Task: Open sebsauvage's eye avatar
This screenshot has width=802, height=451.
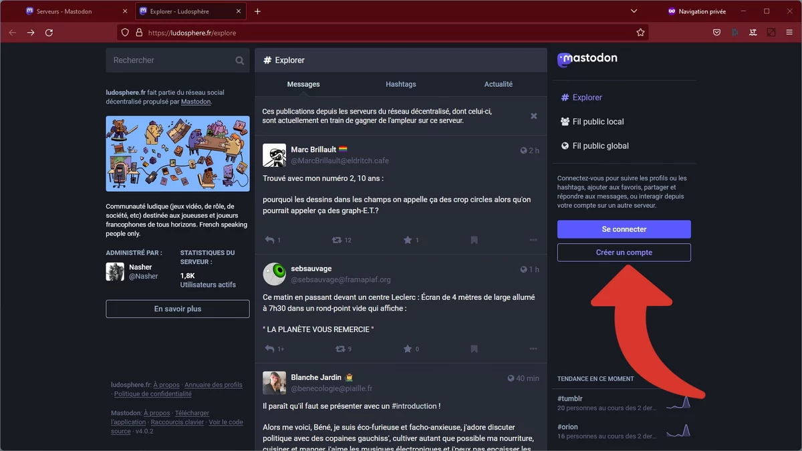Action: point(274,274)
